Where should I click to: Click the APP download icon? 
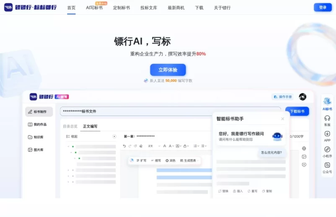click(327, 136)
